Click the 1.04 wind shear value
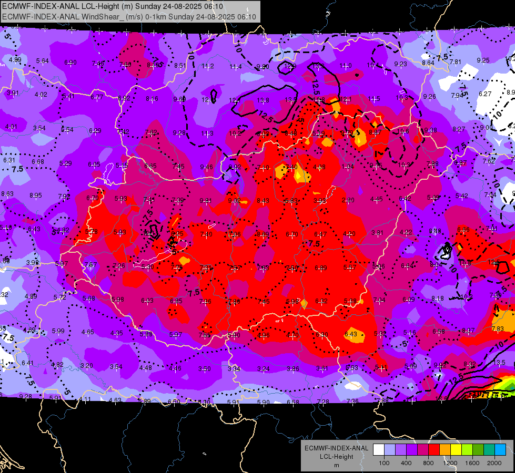 tap(348, 167)
